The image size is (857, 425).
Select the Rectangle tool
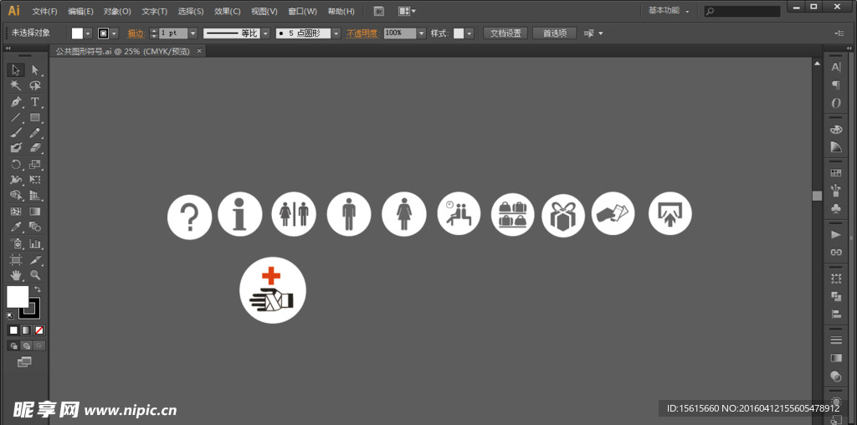35,117
